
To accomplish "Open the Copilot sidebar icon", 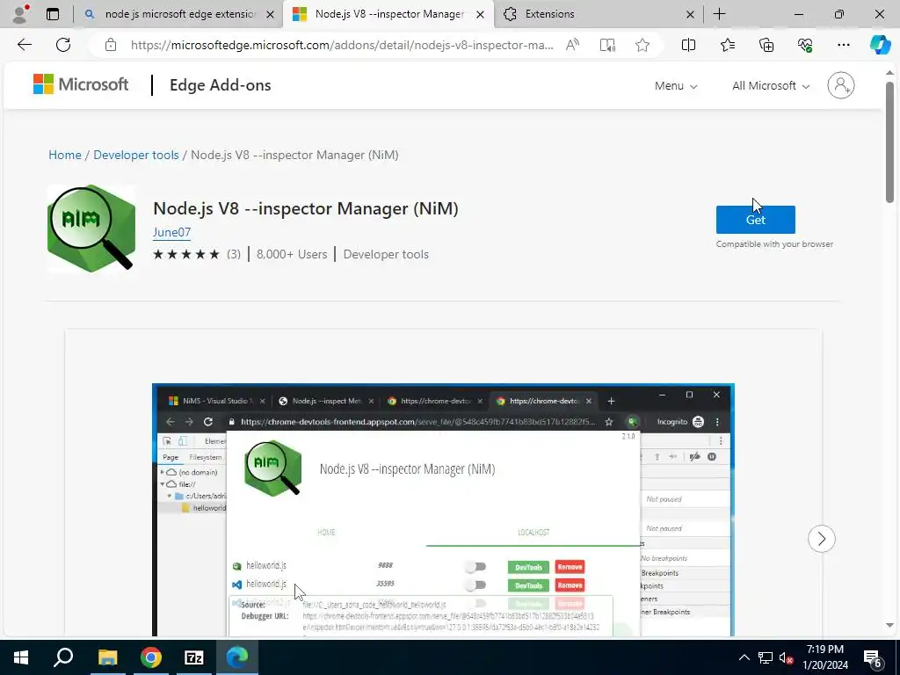I will pos(880,45).
